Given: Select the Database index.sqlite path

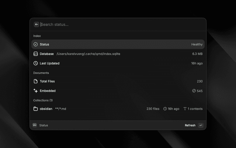Looking at the screenshot, I should [x=88, y=54].
